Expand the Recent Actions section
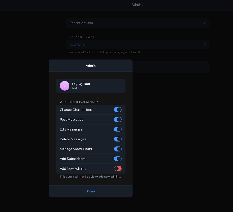The image size is (233, 212). pyautogui.click(x=204, y=23)
